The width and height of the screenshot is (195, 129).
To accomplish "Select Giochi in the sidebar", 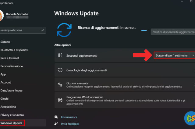I will coord(5,99).
